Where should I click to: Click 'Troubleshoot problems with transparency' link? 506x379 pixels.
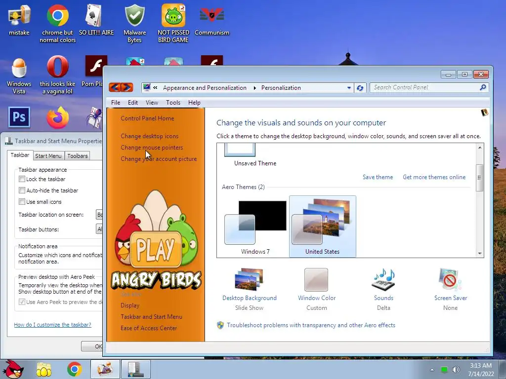tap(311, 325)
